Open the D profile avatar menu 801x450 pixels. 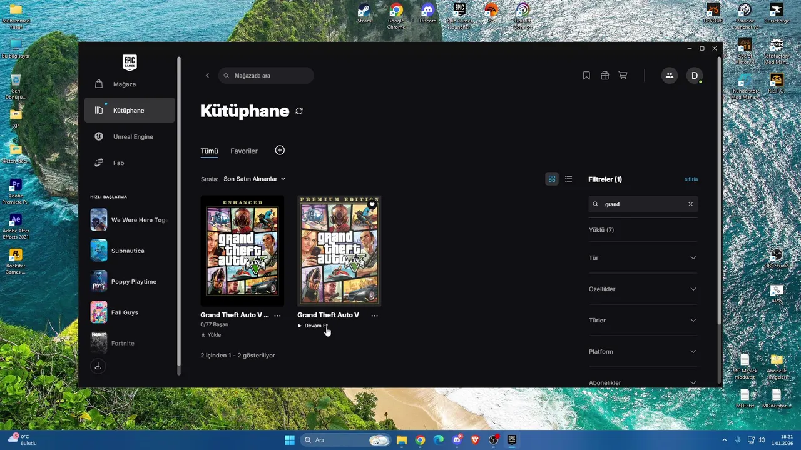[x=694, y=76]
